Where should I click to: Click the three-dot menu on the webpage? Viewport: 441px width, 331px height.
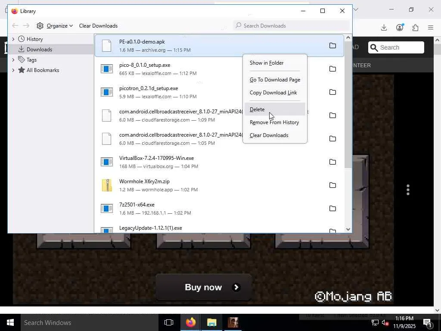point(408,190)
